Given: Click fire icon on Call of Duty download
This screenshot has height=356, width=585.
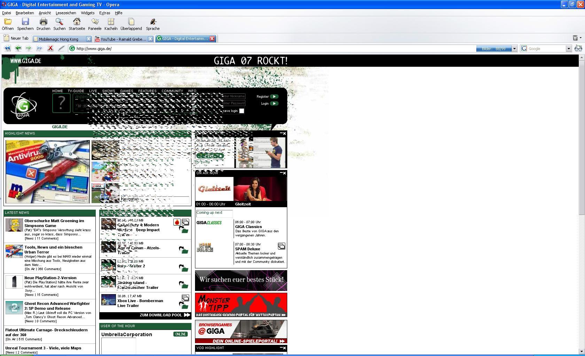Looking at the screenshot, I should click(177, 222).
